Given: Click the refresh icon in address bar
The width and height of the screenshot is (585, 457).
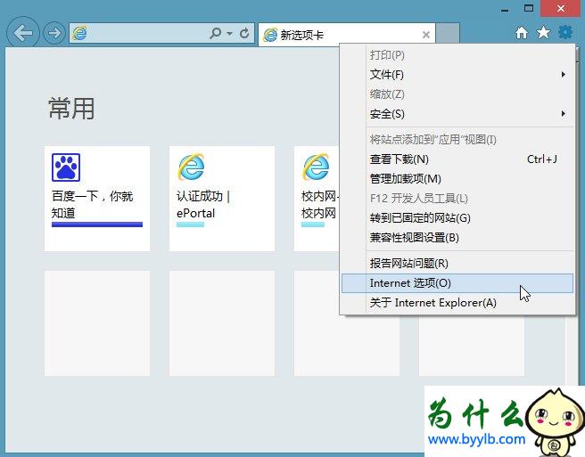Looking at the screenshot, I should [244, 33].
